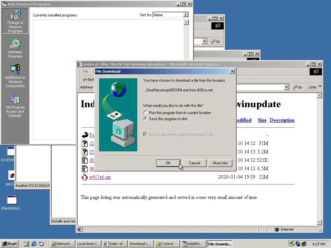Open address dropdown in the window behind Add/Remove Programs
The height and width of the screenshot is (248, 331).
[x=204, y=41]
